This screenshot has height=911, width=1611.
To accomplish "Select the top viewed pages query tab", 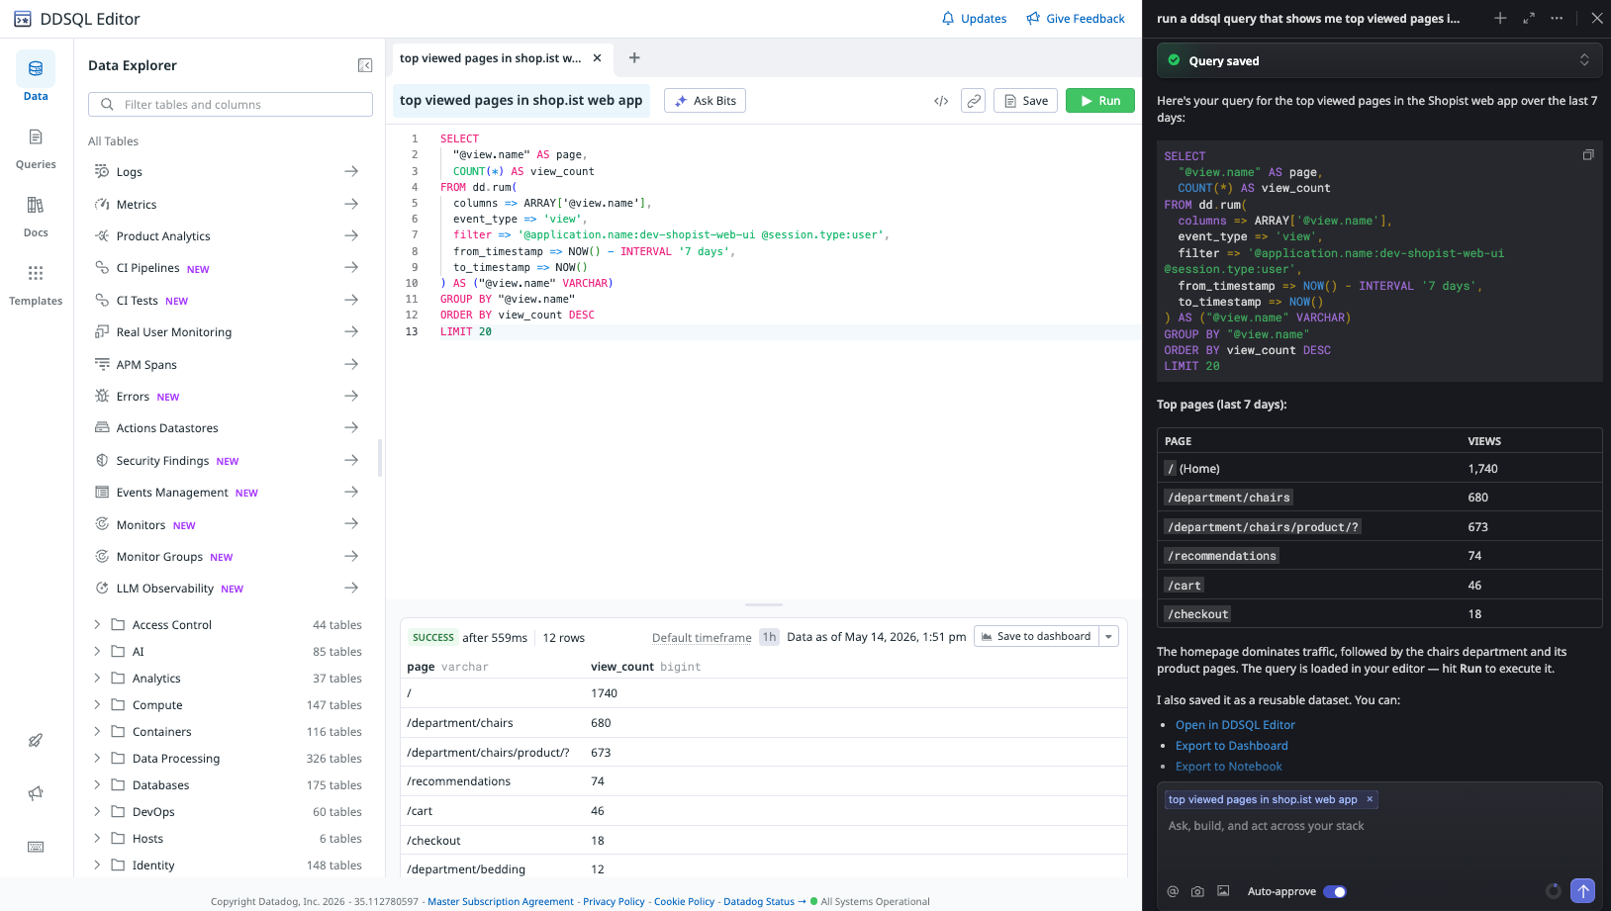I will point(491,58).
